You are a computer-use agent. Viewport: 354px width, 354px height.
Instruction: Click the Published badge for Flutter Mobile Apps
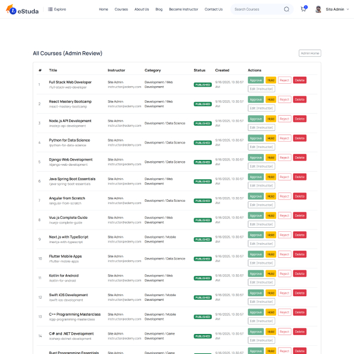(x=202, y=258)
